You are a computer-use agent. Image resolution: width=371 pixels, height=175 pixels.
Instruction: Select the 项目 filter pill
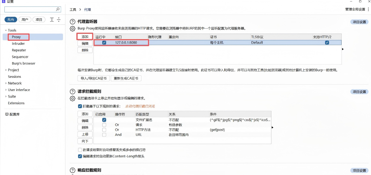pos(39,20)
